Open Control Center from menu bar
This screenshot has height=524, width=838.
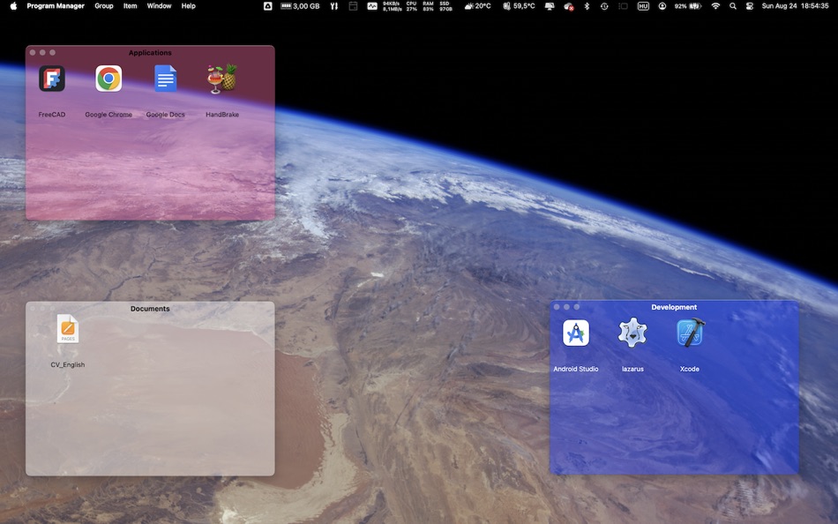(750, 6)
